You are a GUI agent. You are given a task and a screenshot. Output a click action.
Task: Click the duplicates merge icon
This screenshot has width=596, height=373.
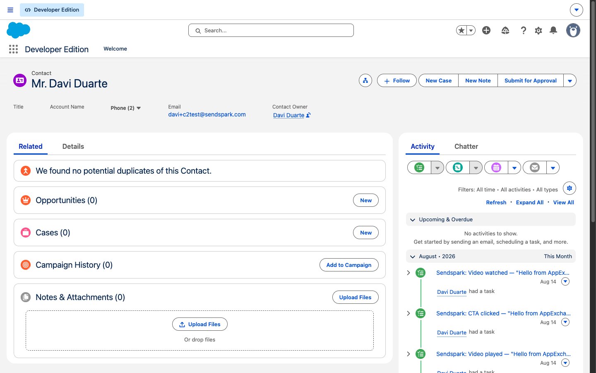(x=26, y=171)
